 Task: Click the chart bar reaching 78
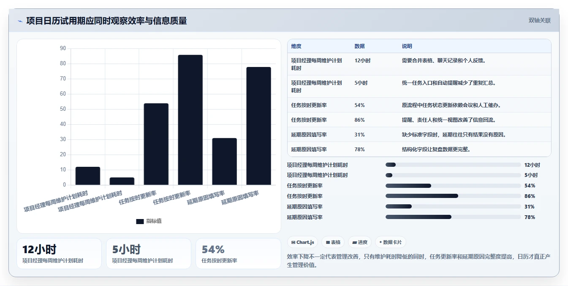[x=259, y=126]
